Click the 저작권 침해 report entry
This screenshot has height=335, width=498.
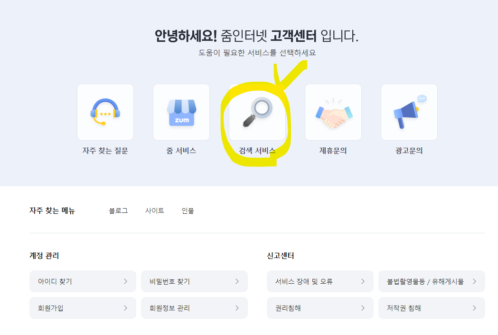click(x=432, y=307)
